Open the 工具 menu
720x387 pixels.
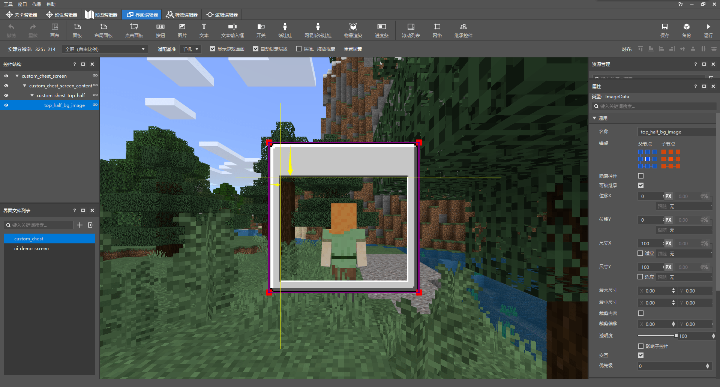8,4
